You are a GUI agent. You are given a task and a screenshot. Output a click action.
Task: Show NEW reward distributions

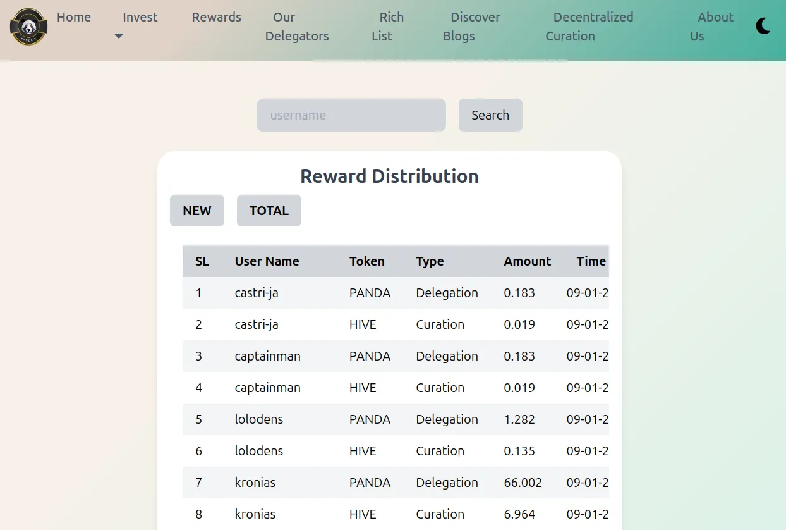click(x=197, y=211)
